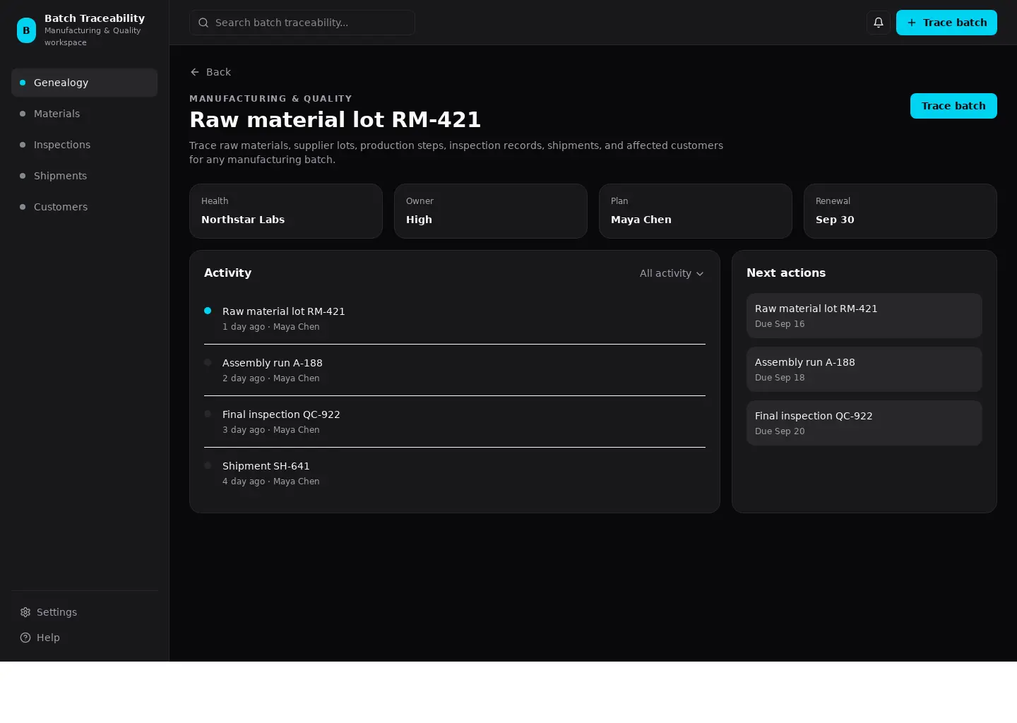Open Shipments from the sidebar
The image size is (1017, 723).
(84, 176)
